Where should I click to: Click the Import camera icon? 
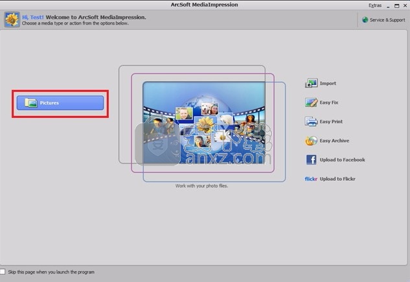[x=311, y=83]
